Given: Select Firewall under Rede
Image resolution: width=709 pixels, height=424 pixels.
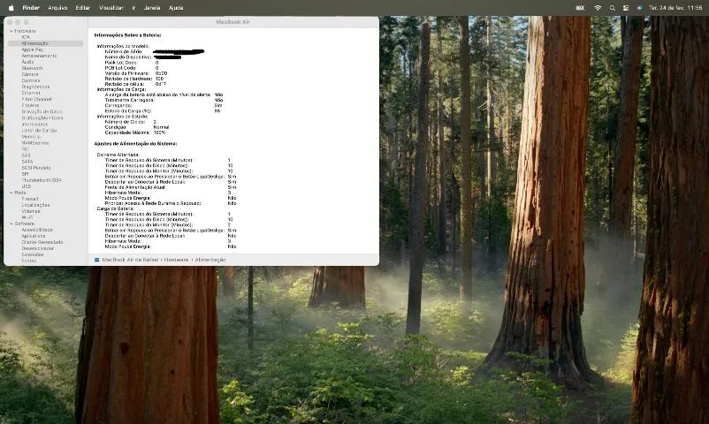Looking at the screenshot, I should [x=30, y=199].
